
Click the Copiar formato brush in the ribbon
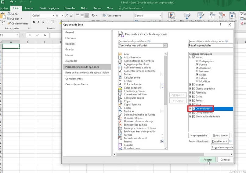coord(9,24)
